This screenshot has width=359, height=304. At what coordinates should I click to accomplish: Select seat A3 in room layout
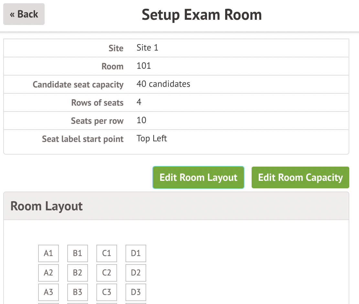pos(49,292)
